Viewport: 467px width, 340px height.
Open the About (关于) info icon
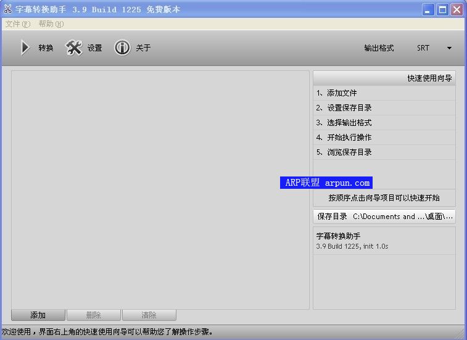pyautogui.click(x=122, y=48)
